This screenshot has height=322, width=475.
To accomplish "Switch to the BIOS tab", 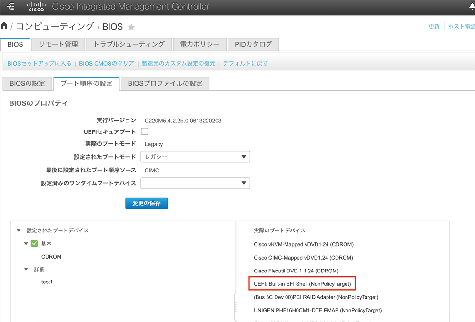I will pyautogui.click(x=15, y=45).
